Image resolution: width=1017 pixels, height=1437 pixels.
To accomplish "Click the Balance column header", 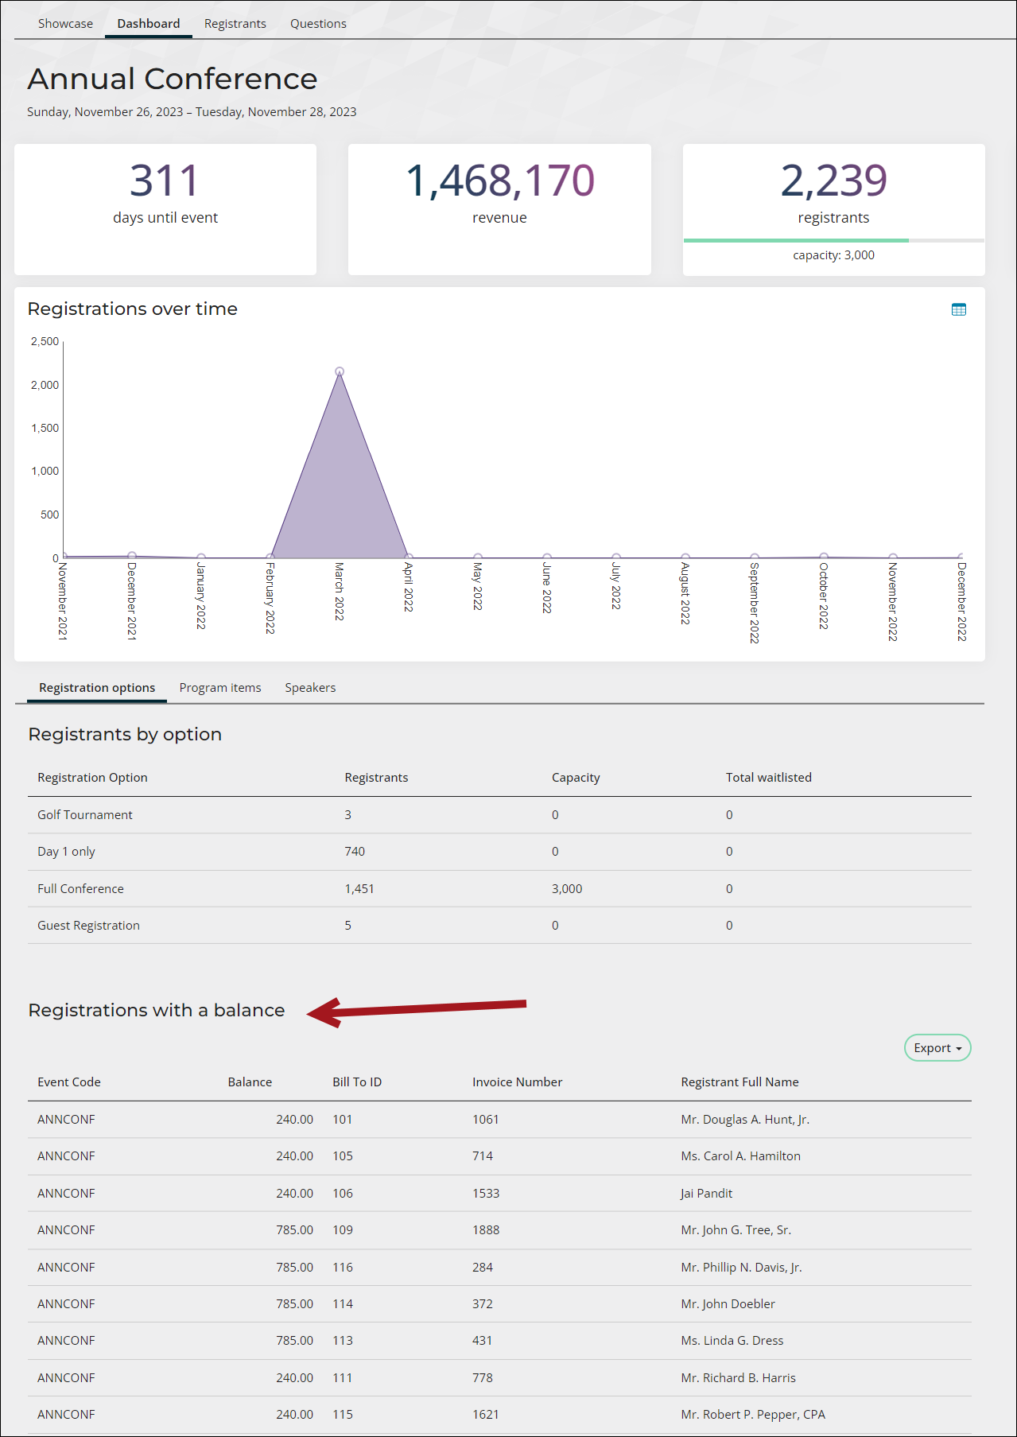I will [x=250, y=1082].
